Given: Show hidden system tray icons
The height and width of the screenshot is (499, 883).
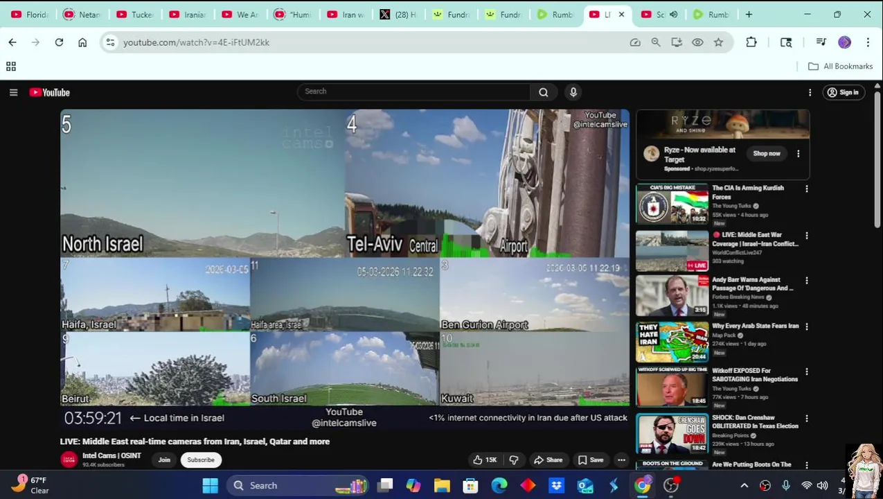Looking at the screenshot, I should 744,486.
